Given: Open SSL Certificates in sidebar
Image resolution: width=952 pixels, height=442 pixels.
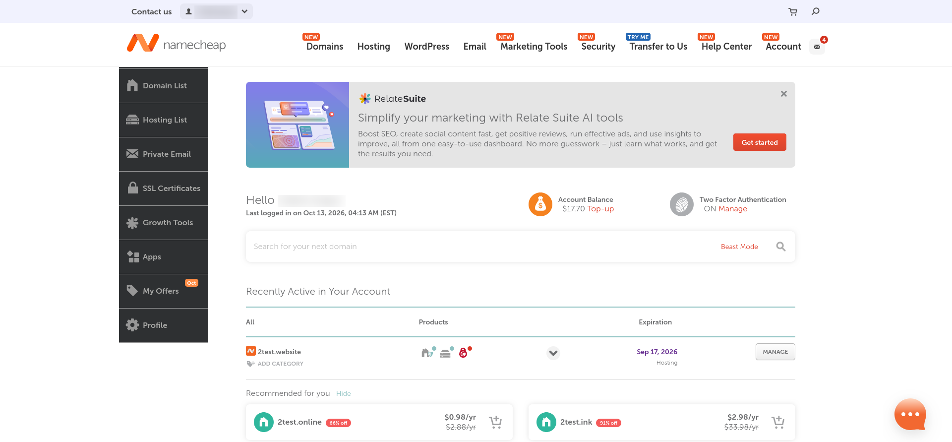Looking at the screenshot, I should (x=164, y=189).
